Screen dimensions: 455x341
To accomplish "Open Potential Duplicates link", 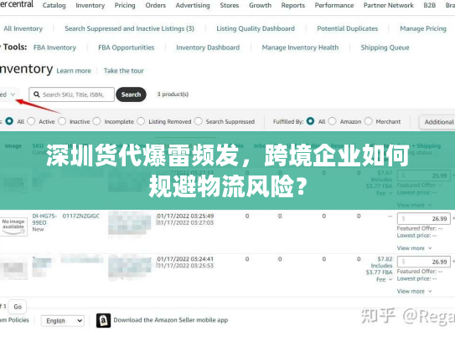I will point(348,28).
